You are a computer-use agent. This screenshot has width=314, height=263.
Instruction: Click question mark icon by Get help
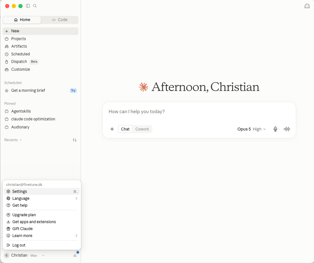coord(8,206)
